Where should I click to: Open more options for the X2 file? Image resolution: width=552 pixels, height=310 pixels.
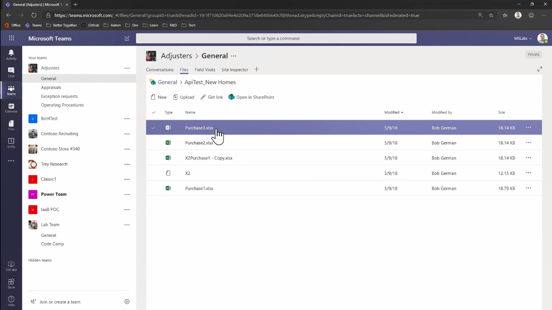pyautogui.click(x=528, y=173)
